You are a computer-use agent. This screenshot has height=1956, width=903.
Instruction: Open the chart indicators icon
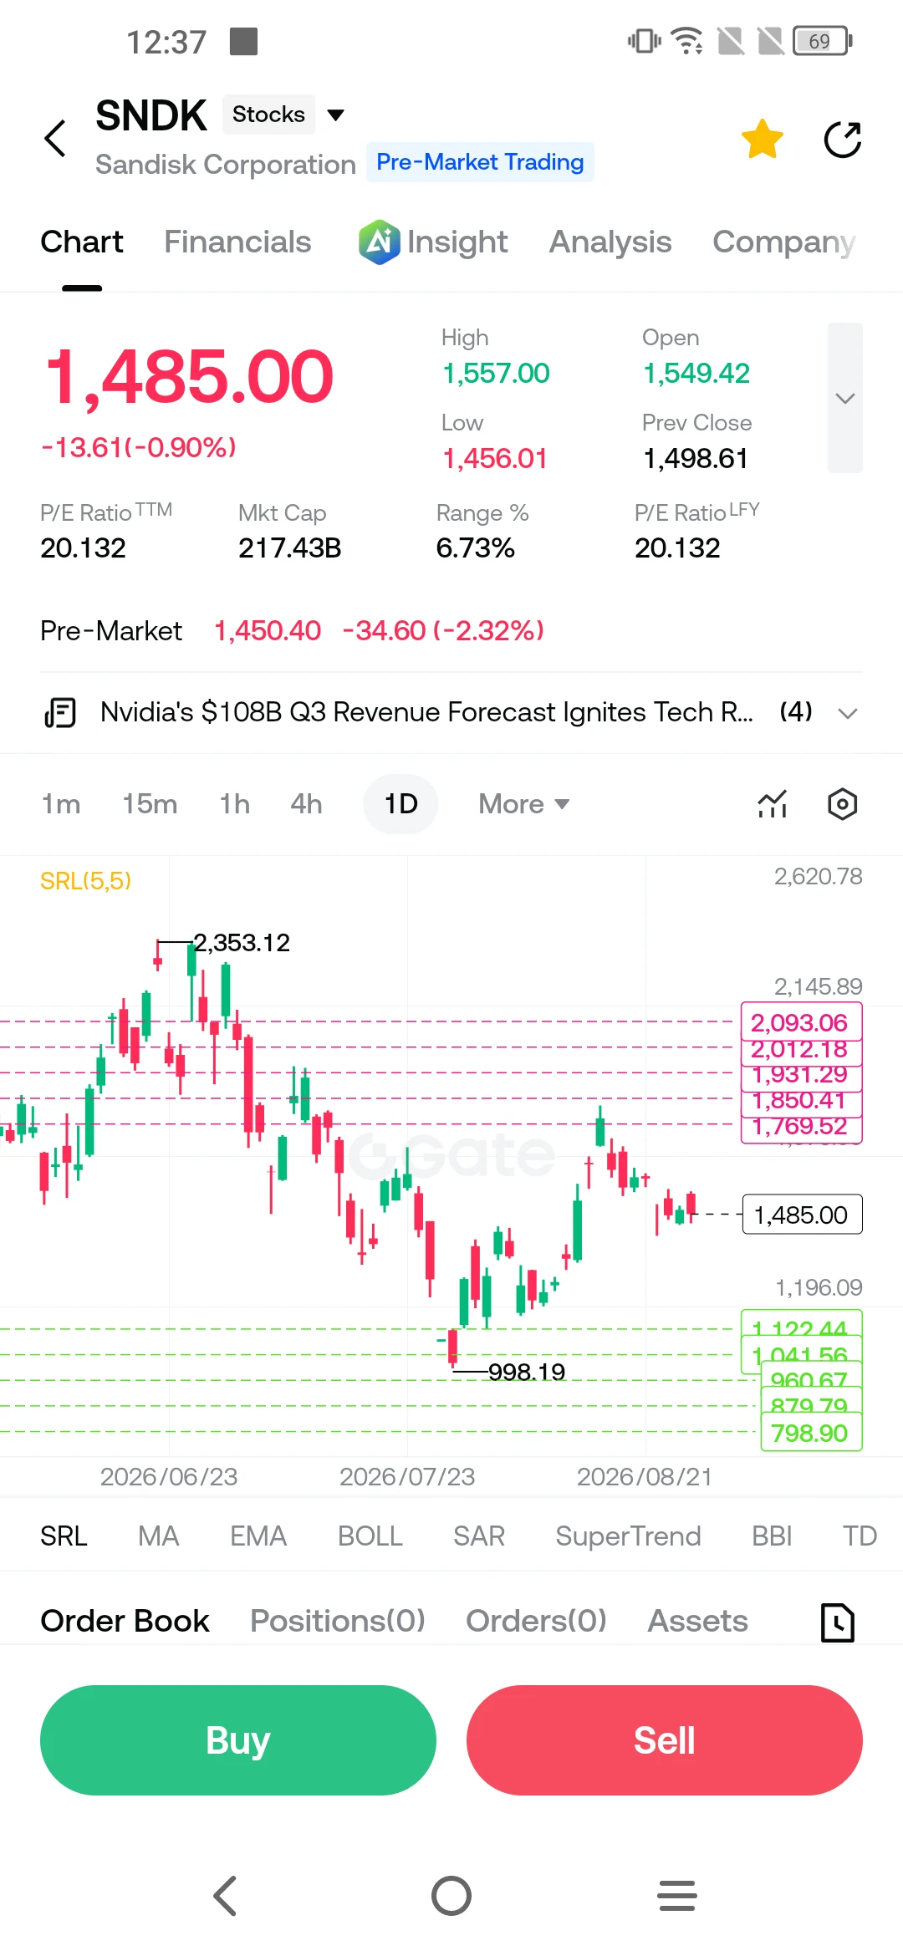click(x=773, y=804)
